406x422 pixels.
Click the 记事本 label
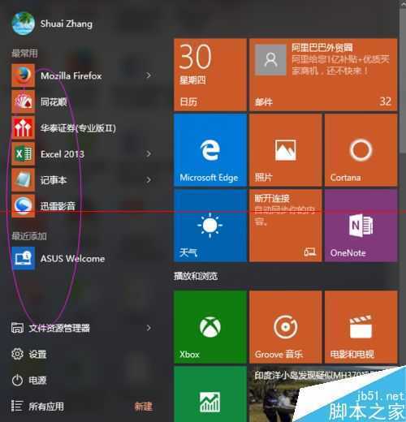[54, 180]
